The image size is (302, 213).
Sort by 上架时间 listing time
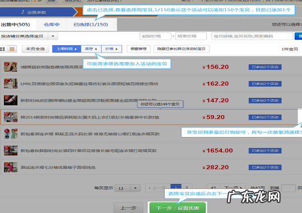(67, 49)
